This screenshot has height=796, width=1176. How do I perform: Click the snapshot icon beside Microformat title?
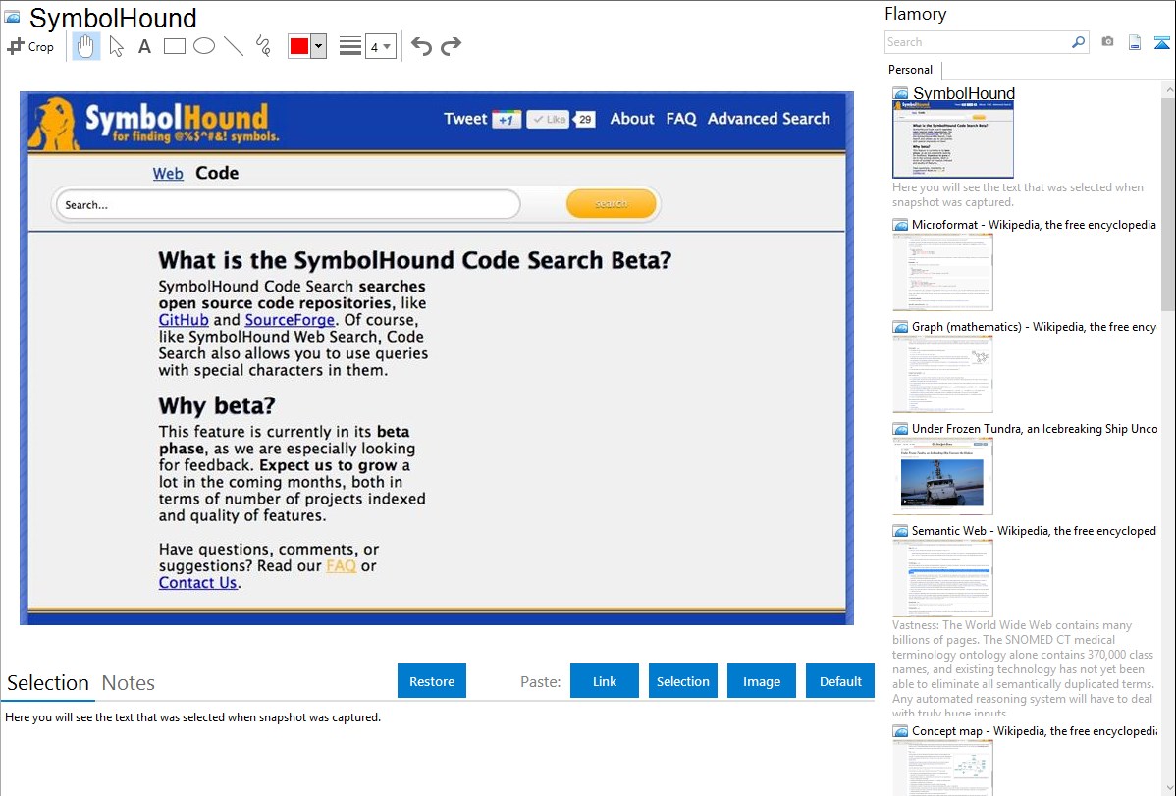(x=901, y=225)
